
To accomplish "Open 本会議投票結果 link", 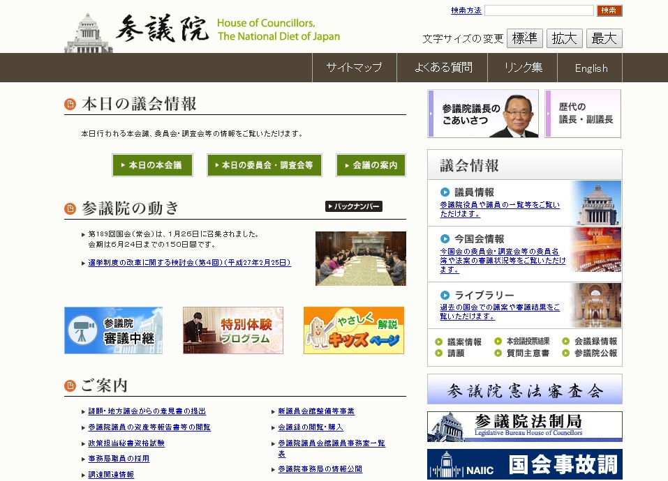I will [x=528, y=341].
